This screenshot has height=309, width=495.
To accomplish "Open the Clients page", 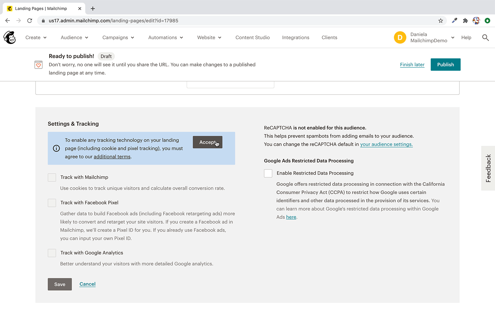I will tap(329, 37).
